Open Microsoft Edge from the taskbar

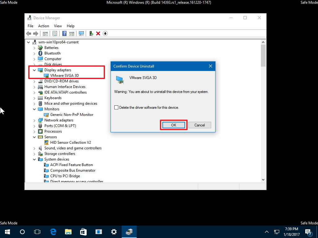pyautogui.click(x=53, y=231)
